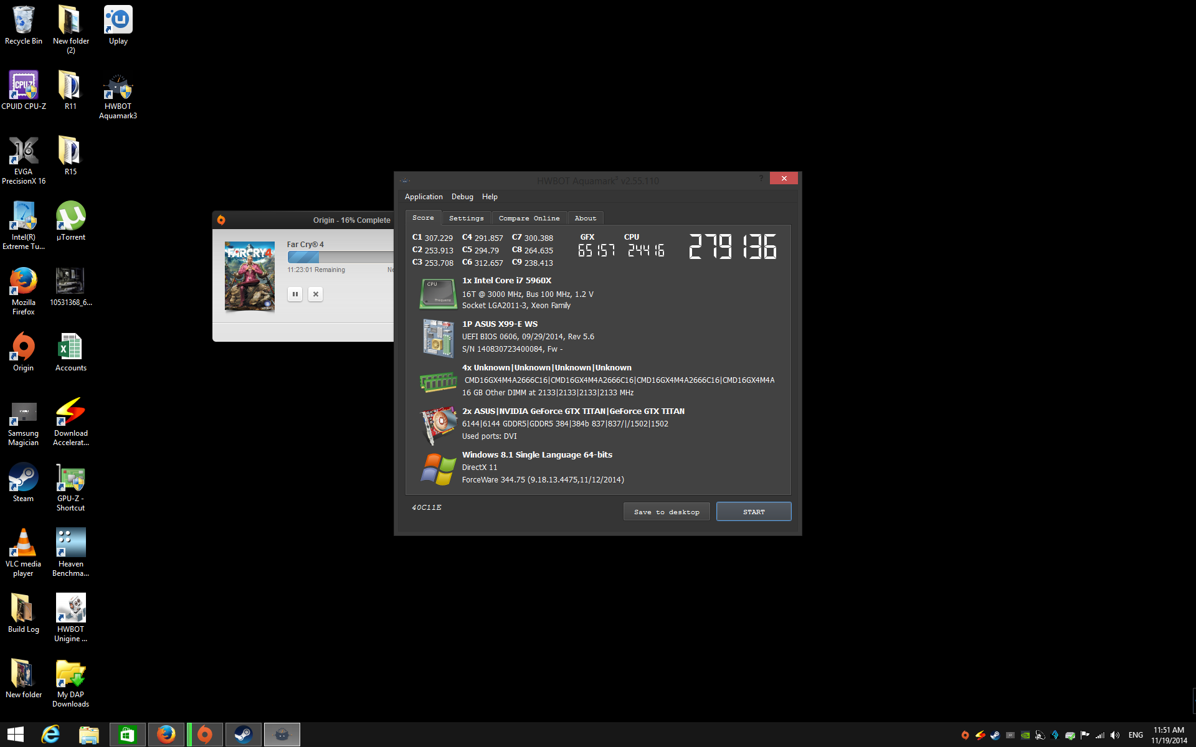
Task: Select the Accounts Excel file
Action: pyautogui.click(x=70, y=352)
